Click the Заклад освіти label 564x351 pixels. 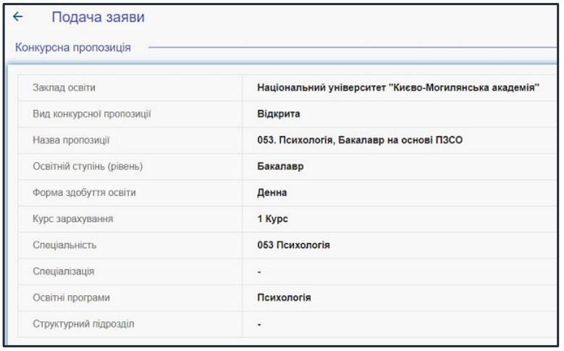click(x=64, y=88)
